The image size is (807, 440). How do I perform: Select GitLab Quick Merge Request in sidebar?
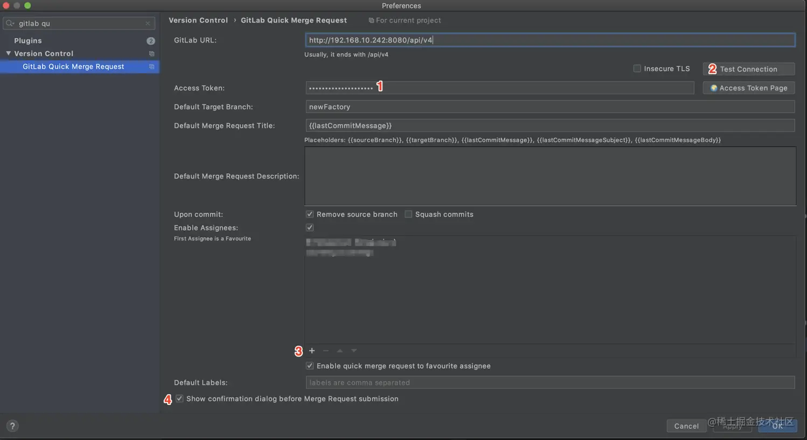pyautogui.click(x=79, y=67)
